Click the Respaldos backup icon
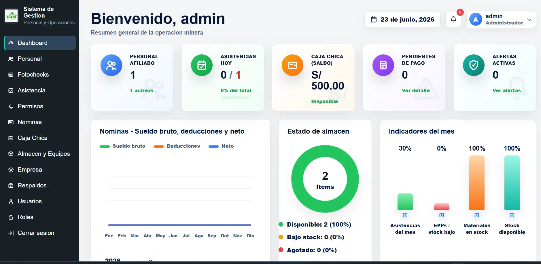Screen dimensions: 541x264 [11, 185]
